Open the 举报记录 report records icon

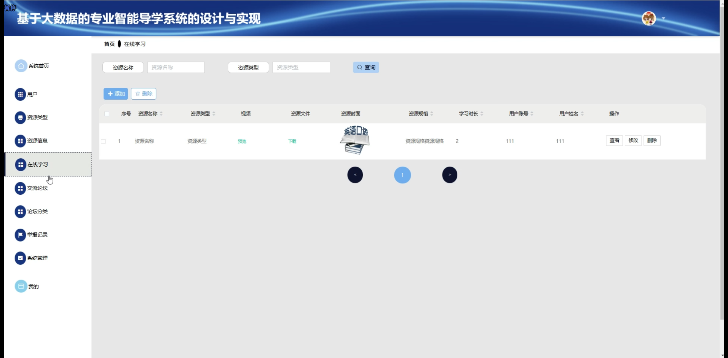[21, 235]
